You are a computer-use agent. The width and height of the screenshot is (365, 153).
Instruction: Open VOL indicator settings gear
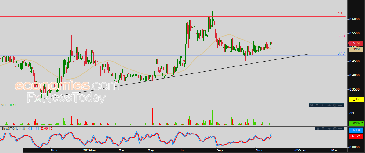(335, 105)
